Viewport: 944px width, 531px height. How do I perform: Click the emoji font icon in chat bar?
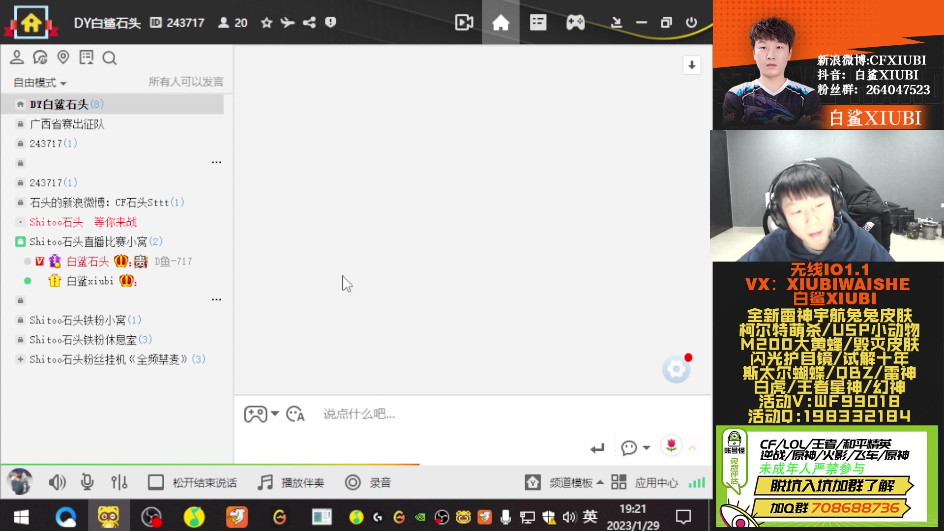pos(295,414)
